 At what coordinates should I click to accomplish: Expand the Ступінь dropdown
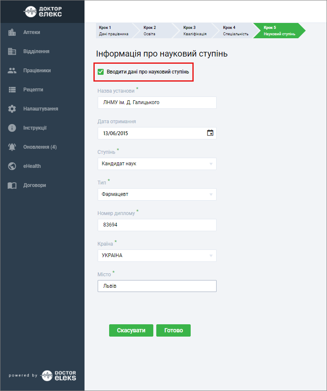click(x=157, y=164)
